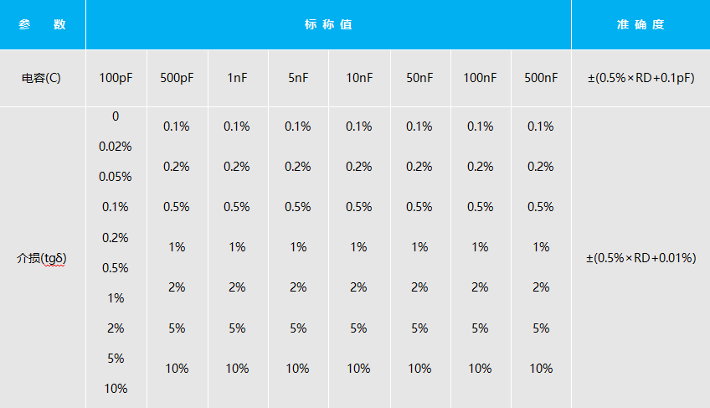Select the 0.1% value in 500pF column

pos(177,127)
